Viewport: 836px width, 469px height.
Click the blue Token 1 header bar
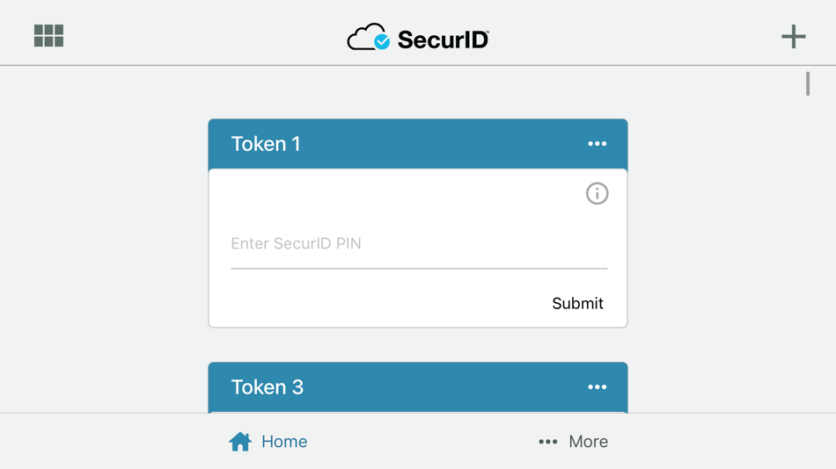pos(422,144)
